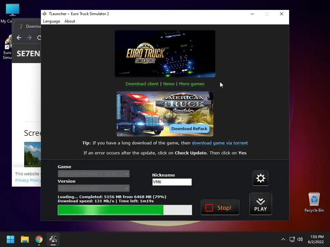This screenshot has height=247, width=330.
Task: Click the screenshot thumbnail in browser page
Action: click(x=33, y=154)
